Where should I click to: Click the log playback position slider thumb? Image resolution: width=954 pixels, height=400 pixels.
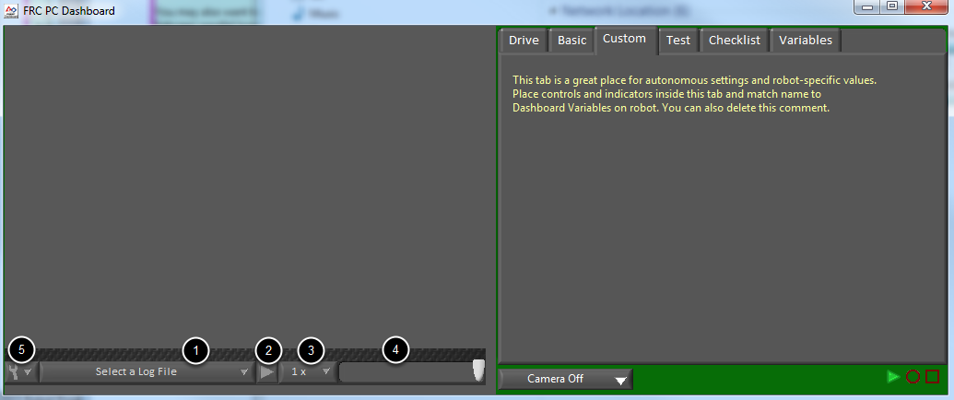pyautogui.click(x=478, y=371)
